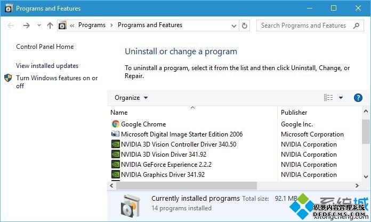Viewport: 371px width, 222px height.
Task: Select Microsoft Digital Image Starter Edition 2006
Action: point(182,134)
